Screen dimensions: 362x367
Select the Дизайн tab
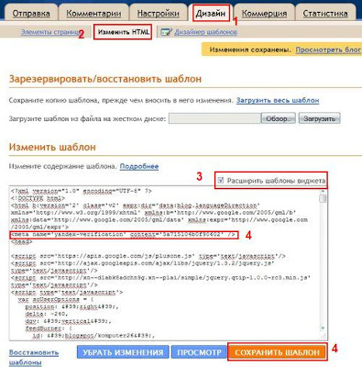(x=211, y=14)
